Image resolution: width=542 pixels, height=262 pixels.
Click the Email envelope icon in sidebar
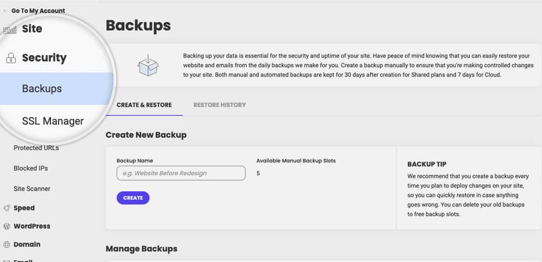point(6,261)
